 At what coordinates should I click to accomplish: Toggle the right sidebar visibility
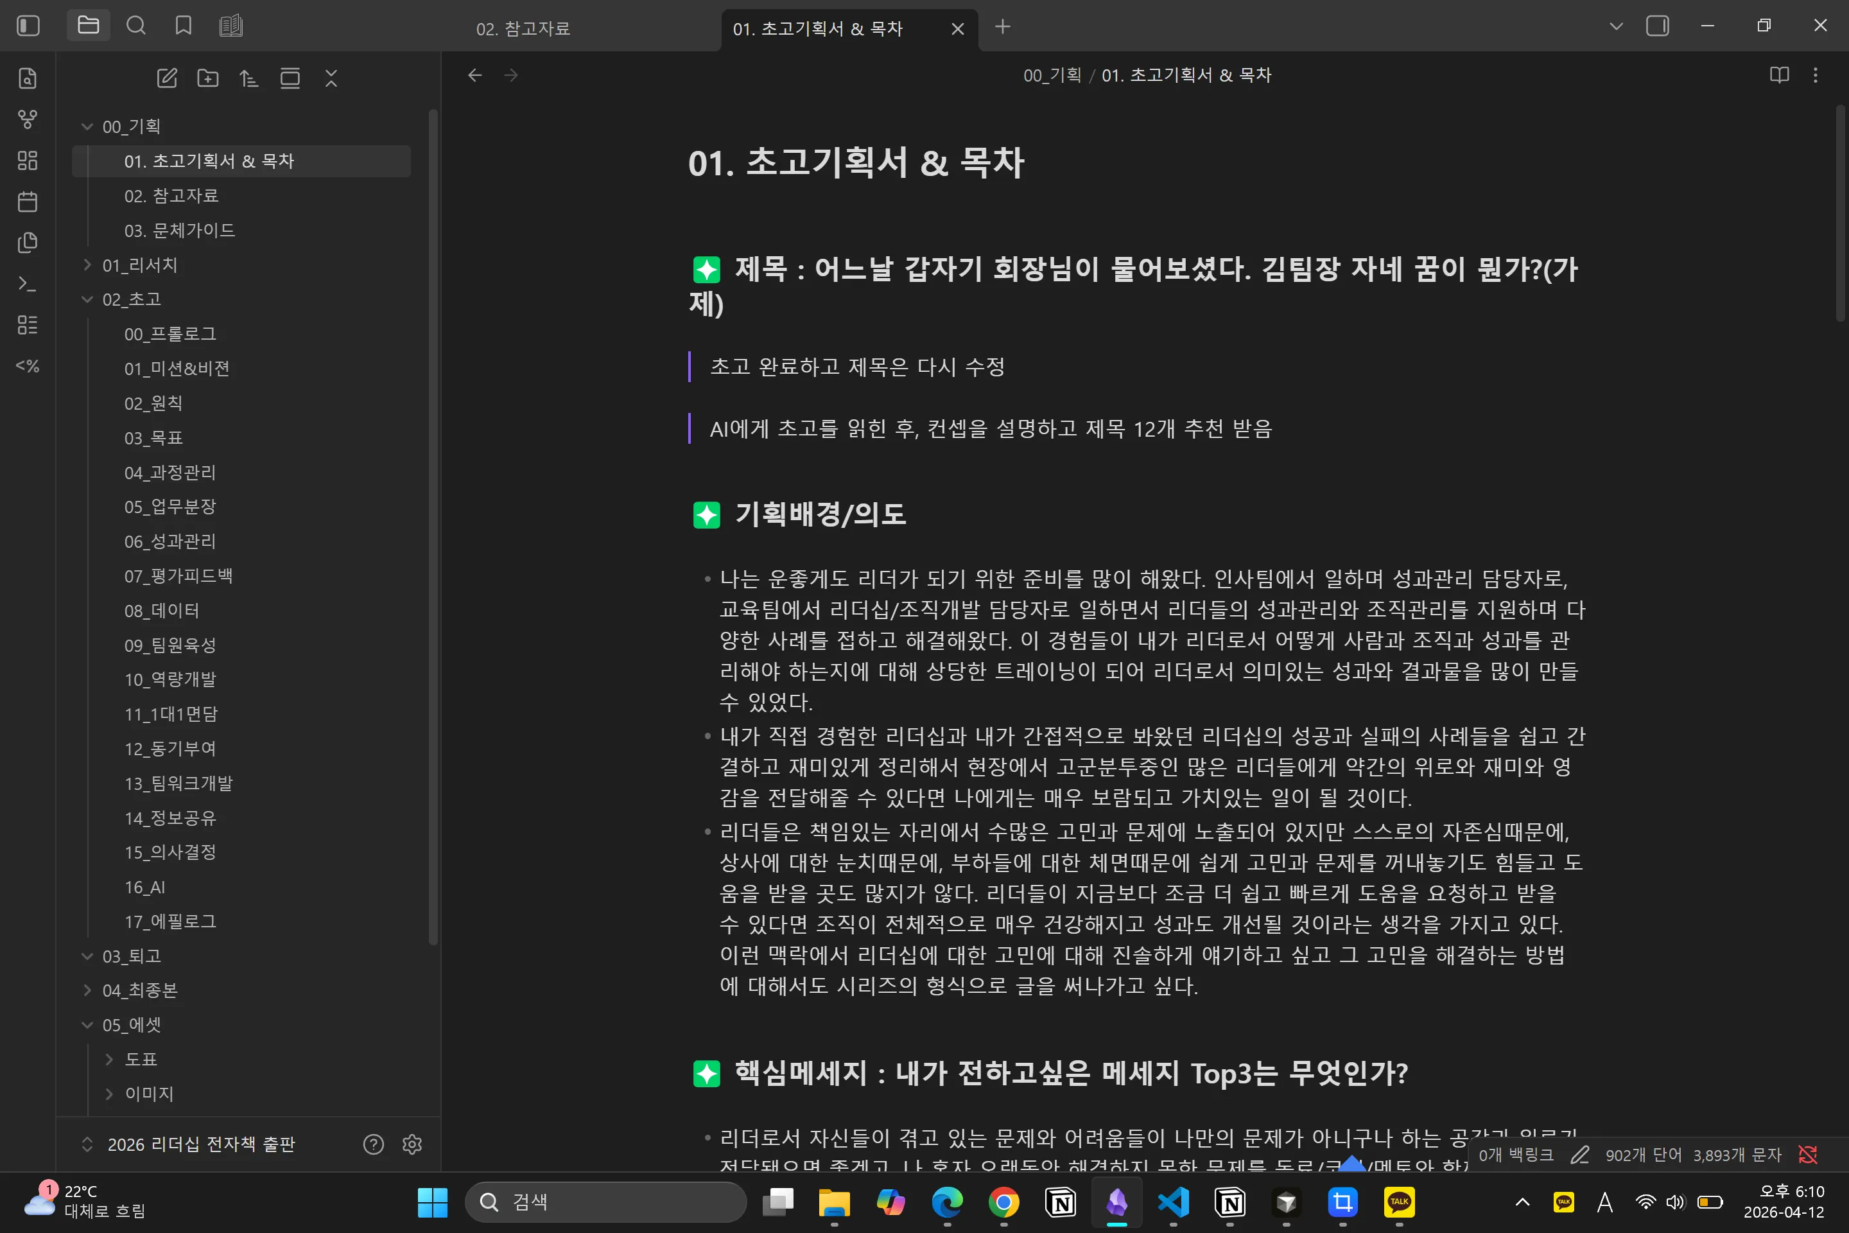(x=1657, y=26)
